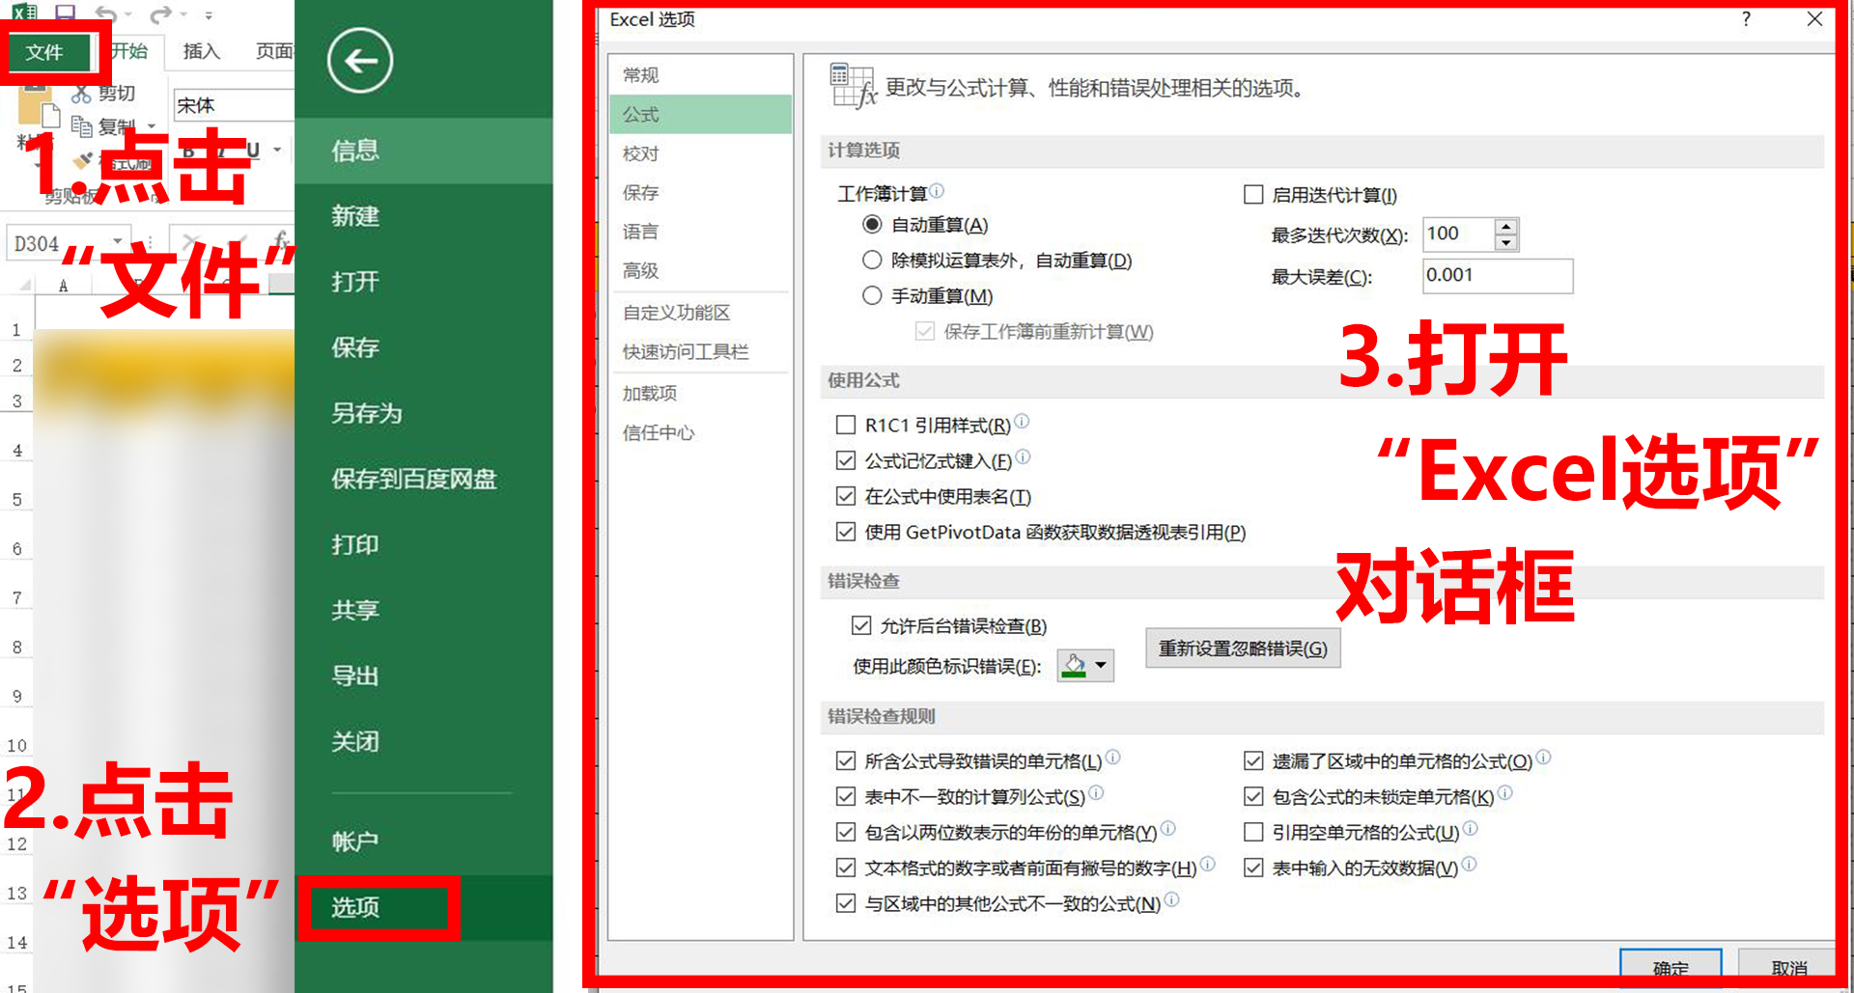1854x993 pixels.
Task: Select 自动重算 radio button
Action: coord(872,224)
